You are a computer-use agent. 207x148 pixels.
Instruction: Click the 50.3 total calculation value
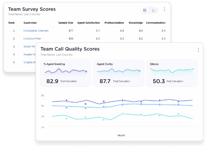pos(158,81)
